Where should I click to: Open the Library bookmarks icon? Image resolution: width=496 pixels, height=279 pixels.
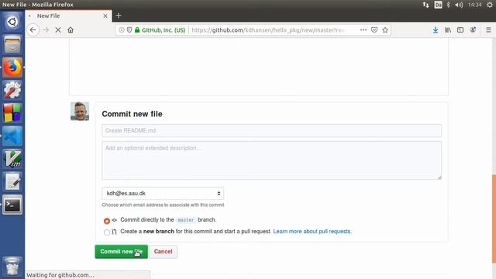point(448,30)
